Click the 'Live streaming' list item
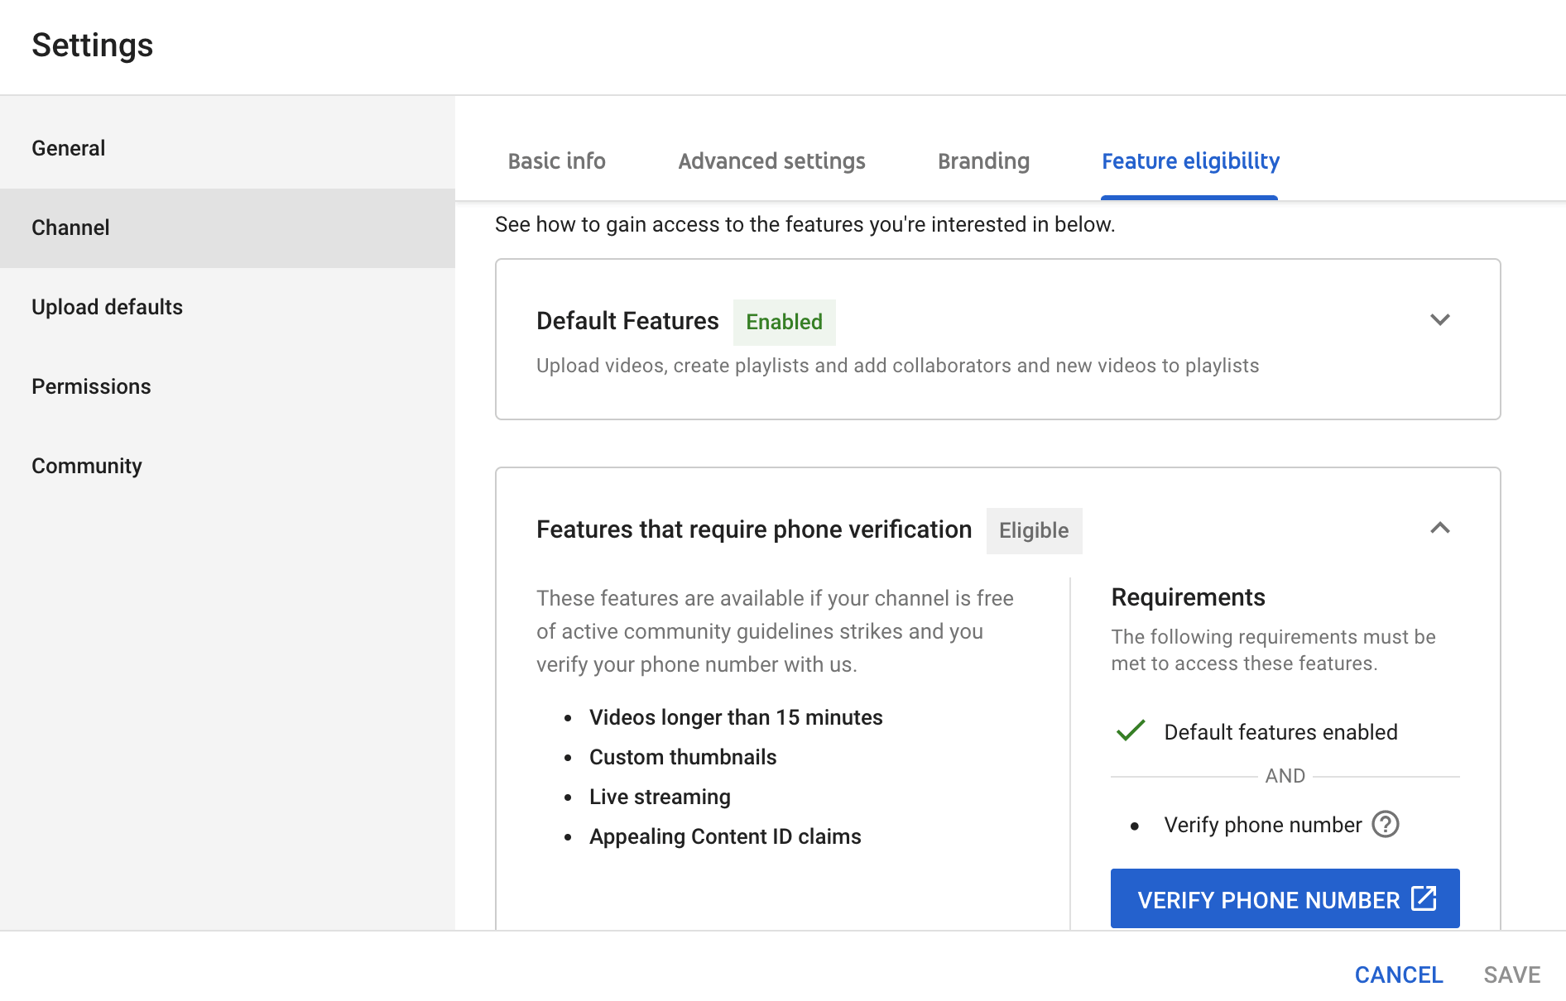 coord(660,797)
